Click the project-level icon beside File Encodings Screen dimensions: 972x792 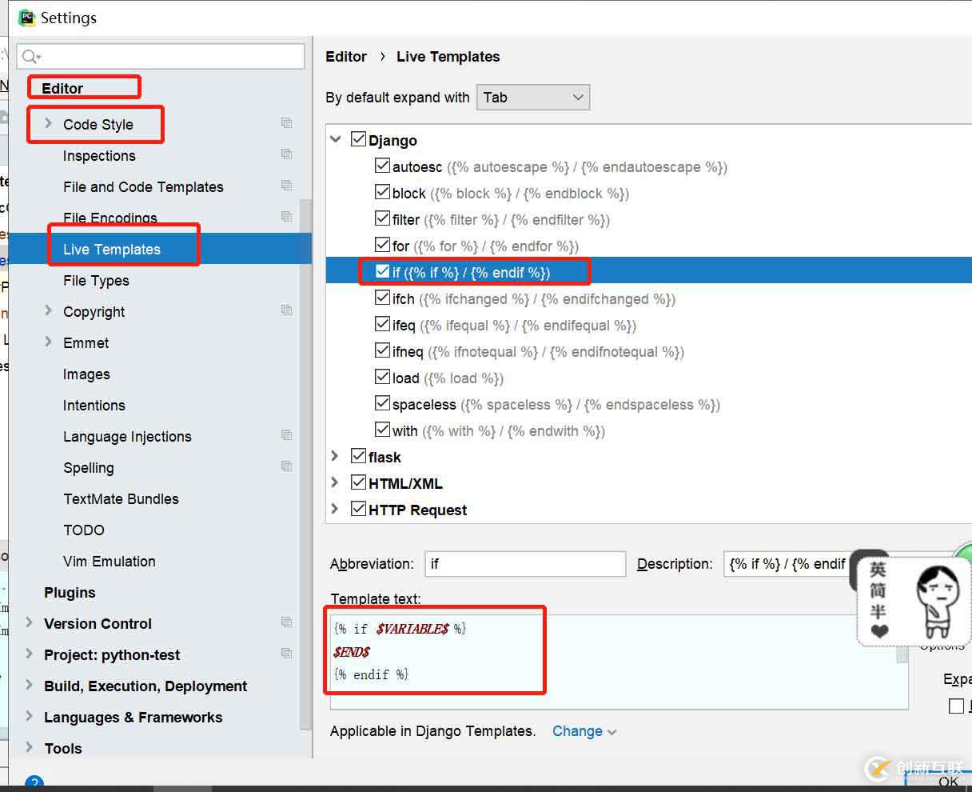286,217
